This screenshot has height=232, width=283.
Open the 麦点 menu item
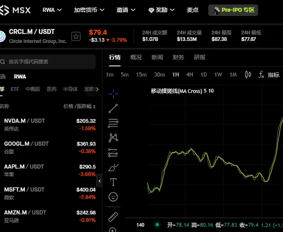pos(193,10)
